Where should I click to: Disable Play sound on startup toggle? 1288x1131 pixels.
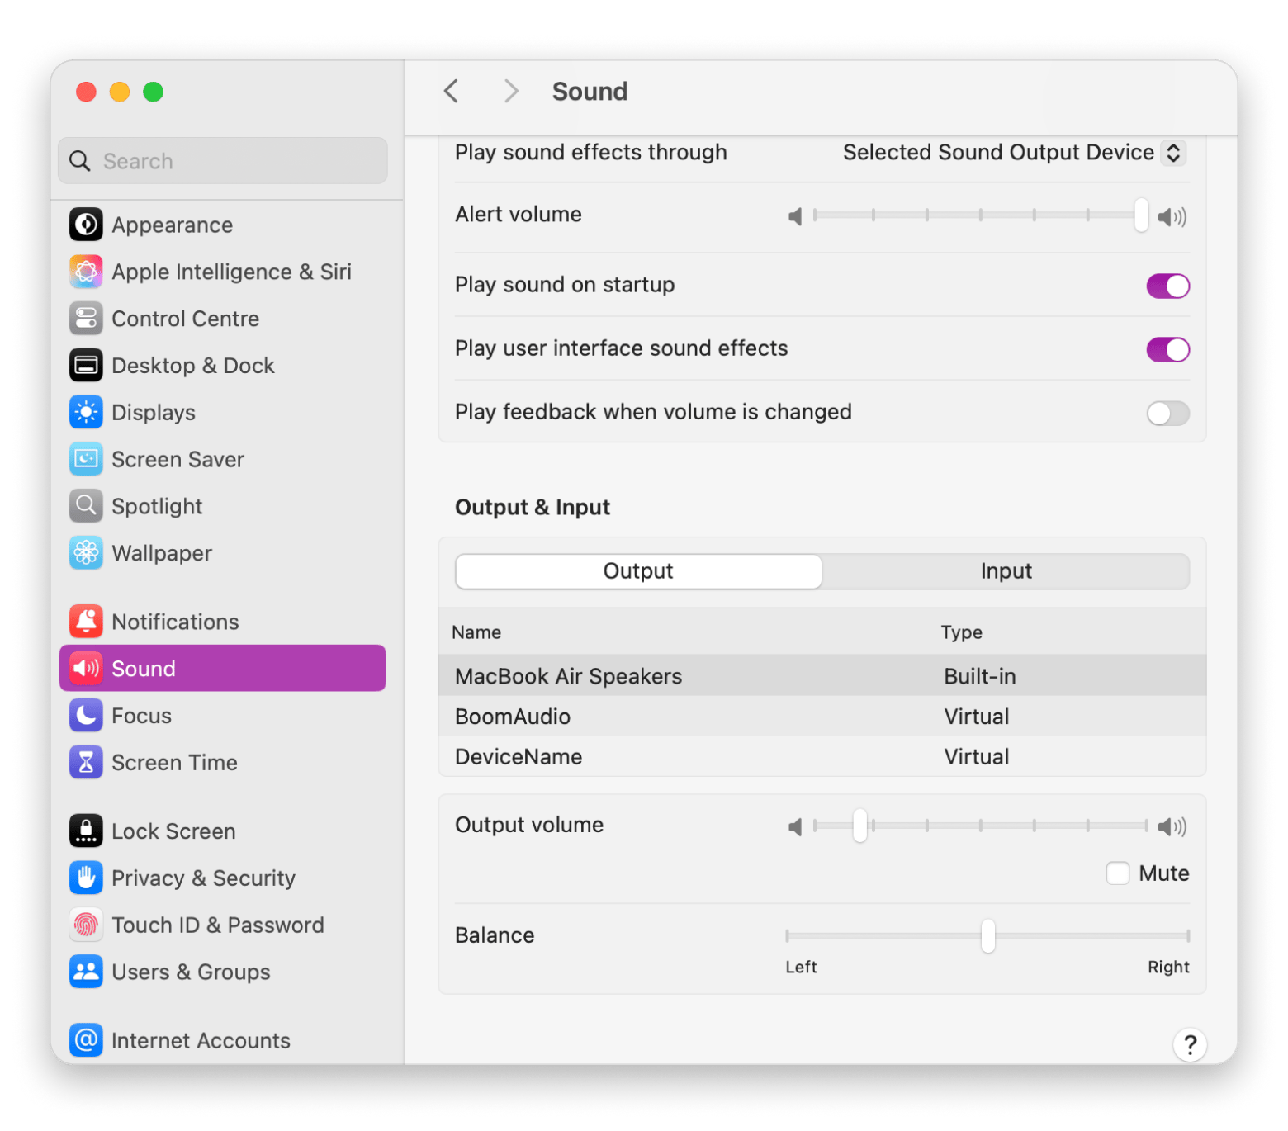(1167, 286)
